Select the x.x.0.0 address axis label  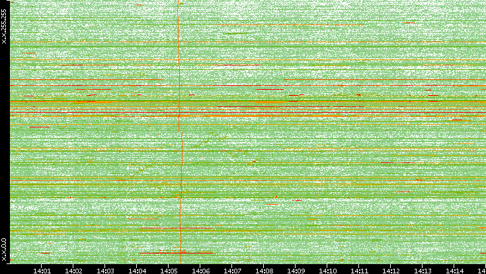[4, 250]
